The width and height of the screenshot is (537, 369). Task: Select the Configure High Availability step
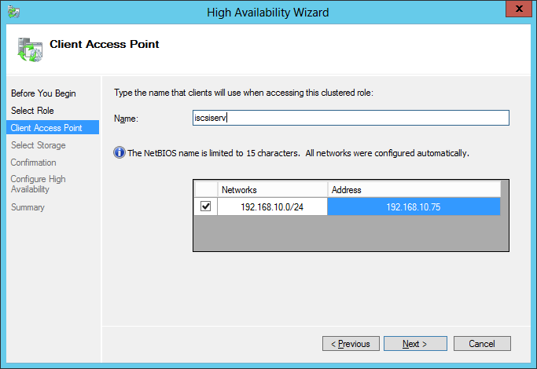[x=38, y=184]
